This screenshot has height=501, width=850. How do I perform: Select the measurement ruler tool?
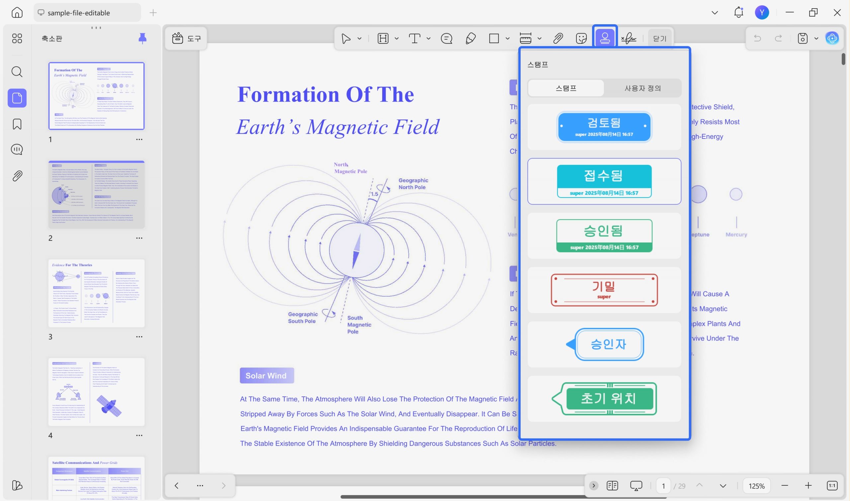[526, 39]
